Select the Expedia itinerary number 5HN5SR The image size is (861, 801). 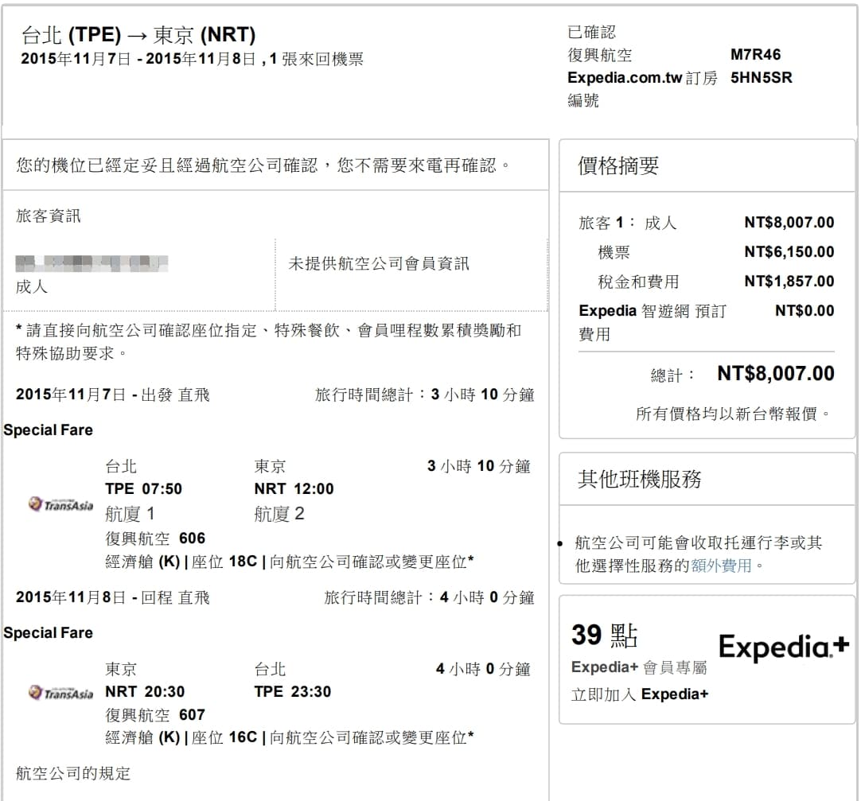[761, 78]
